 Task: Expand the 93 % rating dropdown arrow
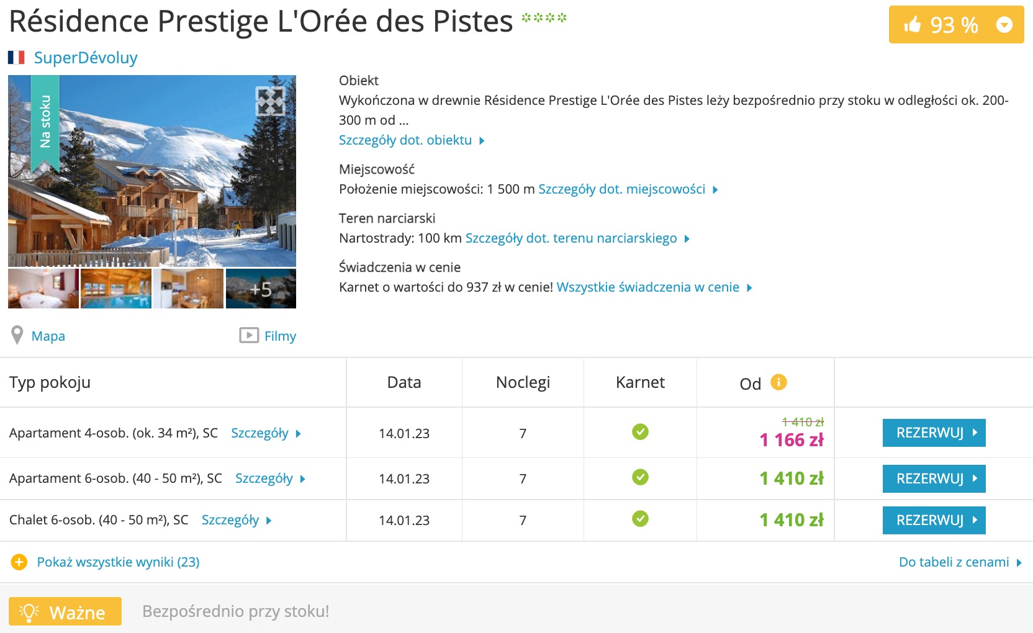pos(1004,25)
